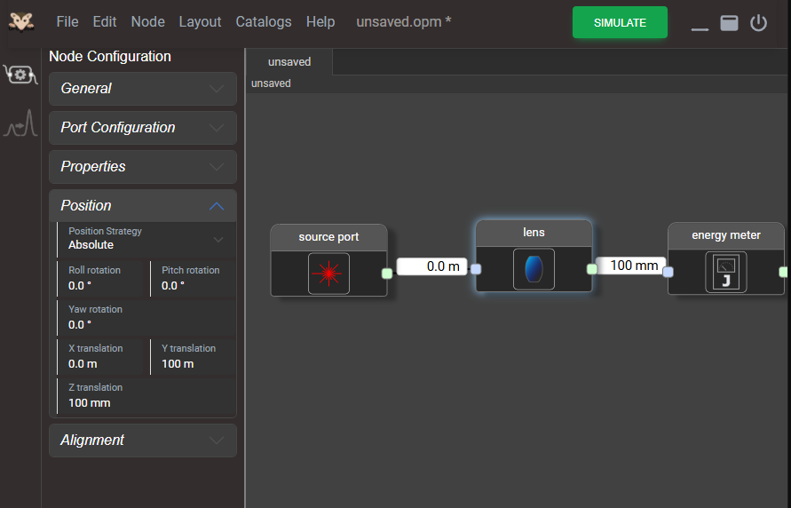Click energy meter blue input port

click(x=668, y=273)
